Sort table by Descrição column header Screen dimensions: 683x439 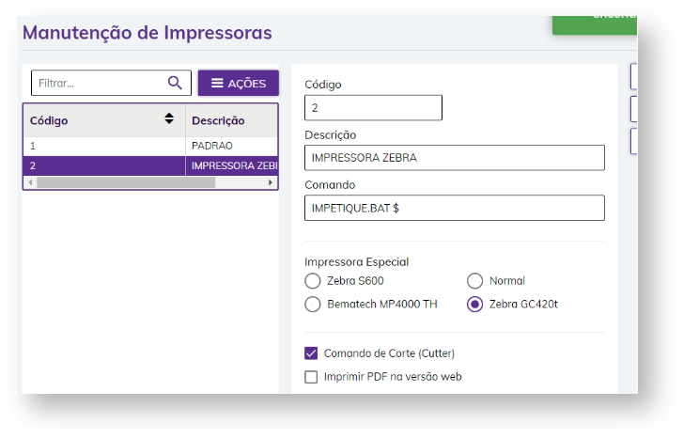[x=218, y=120]
